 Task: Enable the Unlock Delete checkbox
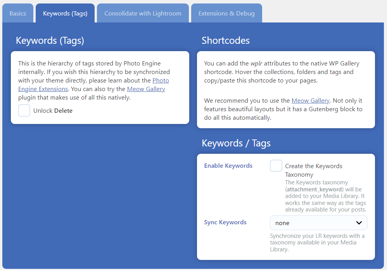tap(24, 110)
